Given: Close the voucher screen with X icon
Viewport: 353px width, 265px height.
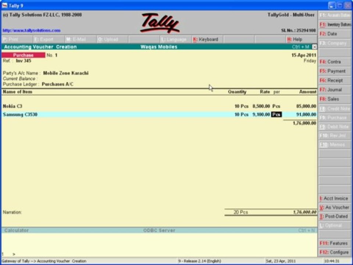Looking at the screenshot, I should [314, 47].
